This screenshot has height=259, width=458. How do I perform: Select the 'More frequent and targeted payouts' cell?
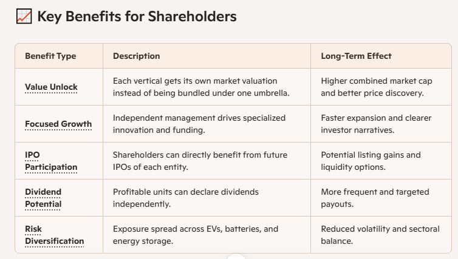coord(381,198)
